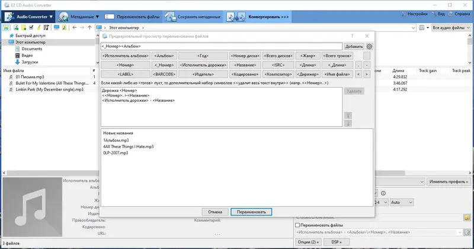This screenshot has height=249, width=474.
Task: Click Изменить профиль » button
Action: coord(449,182)
